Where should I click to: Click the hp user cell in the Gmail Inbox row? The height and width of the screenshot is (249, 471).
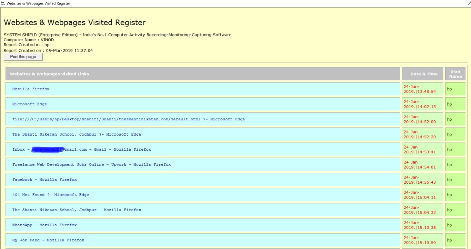(455, 150)
